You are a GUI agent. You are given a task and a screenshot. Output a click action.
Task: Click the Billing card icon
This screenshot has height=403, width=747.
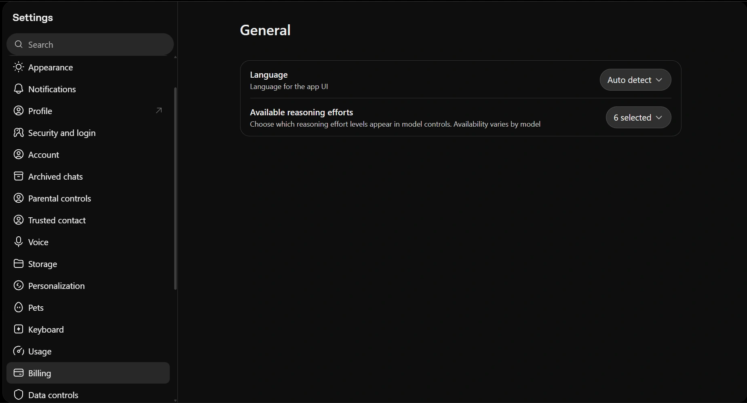pyautogui.click(x=18, y=373)
